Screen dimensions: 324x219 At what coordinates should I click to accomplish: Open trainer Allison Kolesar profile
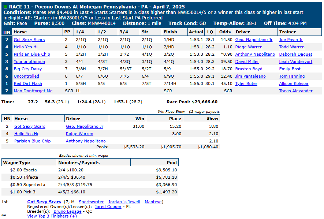[x=294, y=83]
